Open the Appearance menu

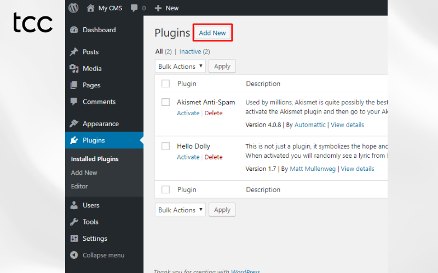click(x=101, y=124)
